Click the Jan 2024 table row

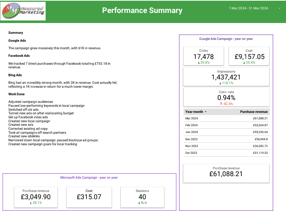coord(227,132)
